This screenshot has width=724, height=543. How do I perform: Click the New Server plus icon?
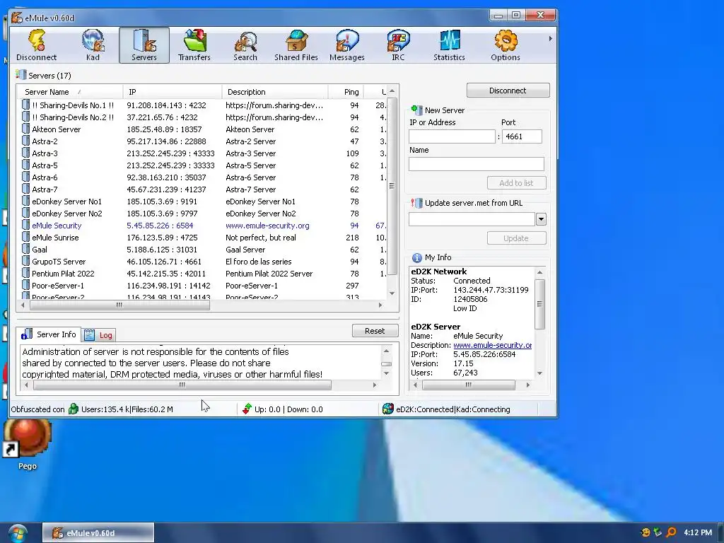tap(416, 110)
